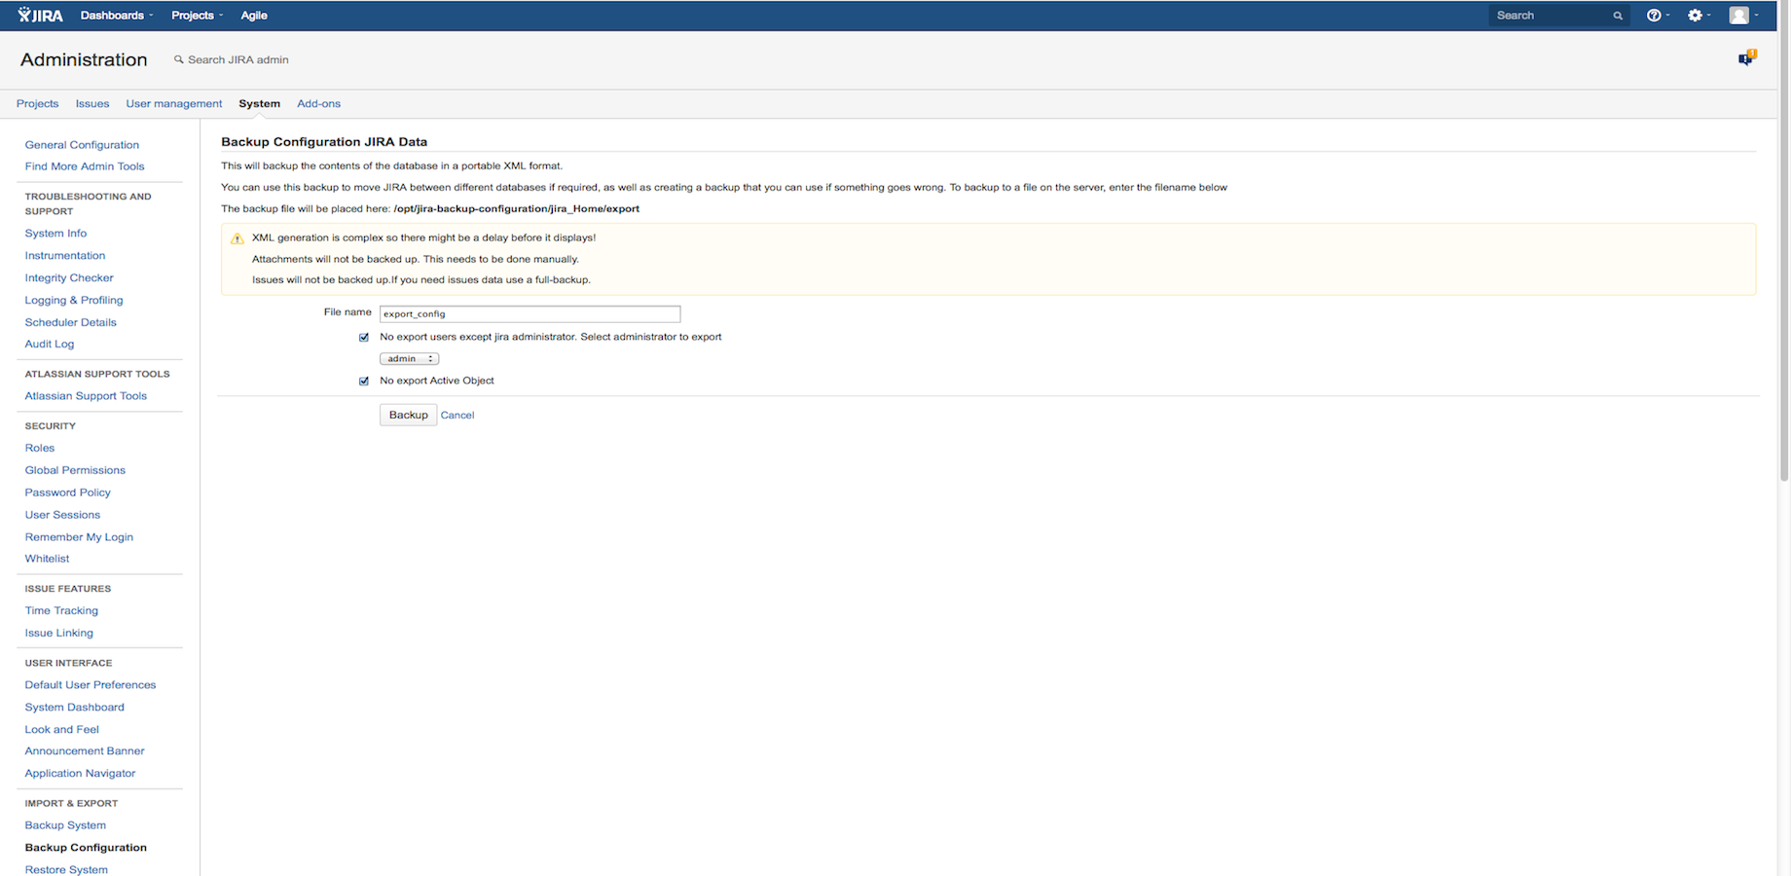Open Restore System
Viewport: 1791px width, 876px height.
click(66, 869)
